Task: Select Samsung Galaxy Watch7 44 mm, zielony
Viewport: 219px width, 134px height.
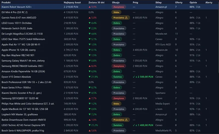Action: click(x=23, y=61)
